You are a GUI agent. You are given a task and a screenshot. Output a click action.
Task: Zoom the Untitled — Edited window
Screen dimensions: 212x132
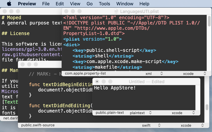(x=110, y=82)
